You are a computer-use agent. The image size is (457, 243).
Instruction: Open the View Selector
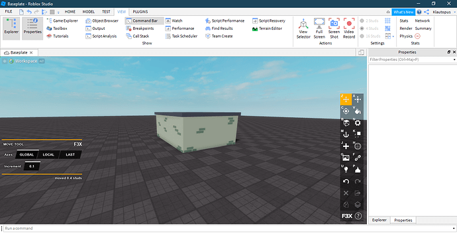pos(303,28)
